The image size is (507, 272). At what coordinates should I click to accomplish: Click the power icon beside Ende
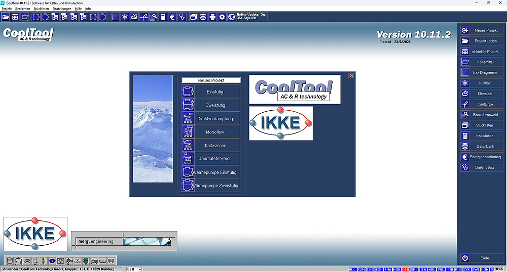(x=465, y=258)
